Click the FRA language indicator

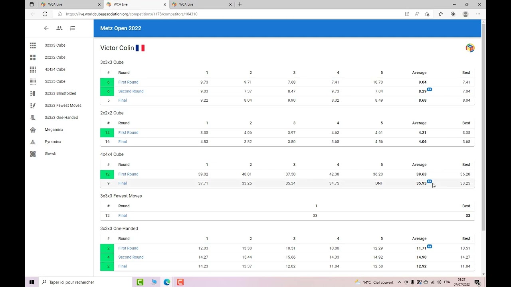tap(447, 283)
